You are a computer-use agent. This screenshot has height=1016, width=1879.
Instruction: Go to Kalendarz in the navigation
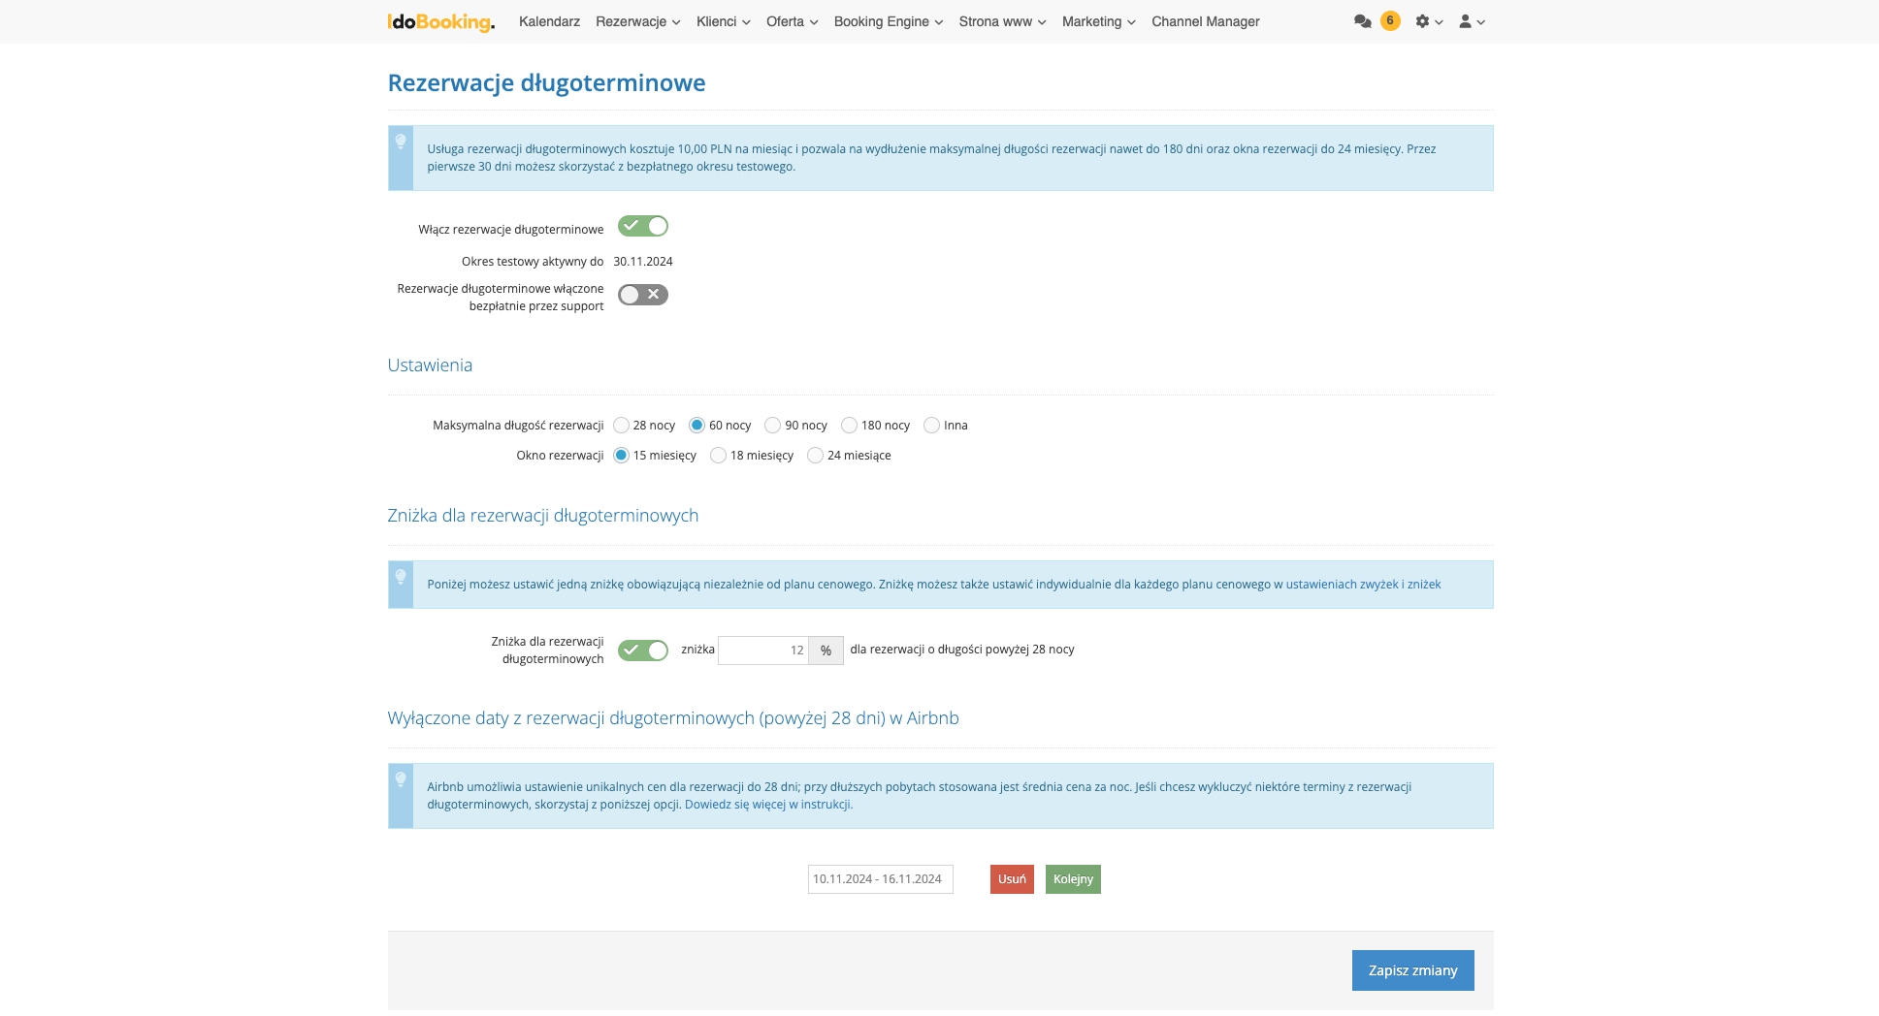coord(549,21)
